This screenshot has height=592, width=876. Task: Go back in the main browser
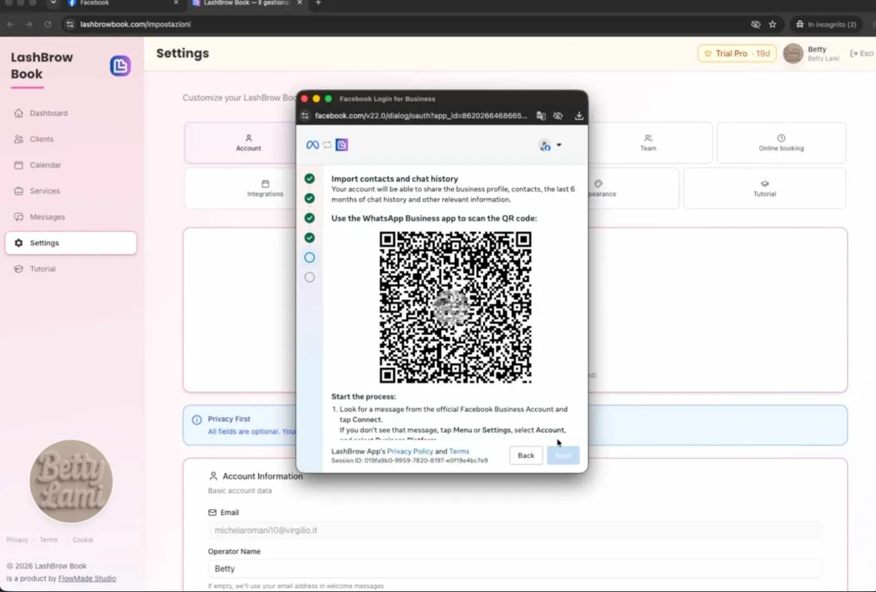pyautogui.click(x=11, y=24)
